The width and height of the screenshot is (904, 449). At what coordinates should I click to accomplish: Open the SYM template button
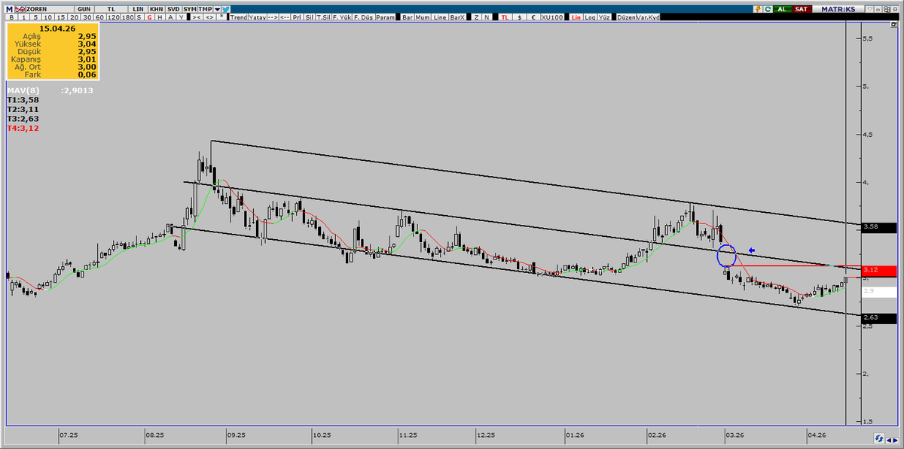[x=190, y=9]
